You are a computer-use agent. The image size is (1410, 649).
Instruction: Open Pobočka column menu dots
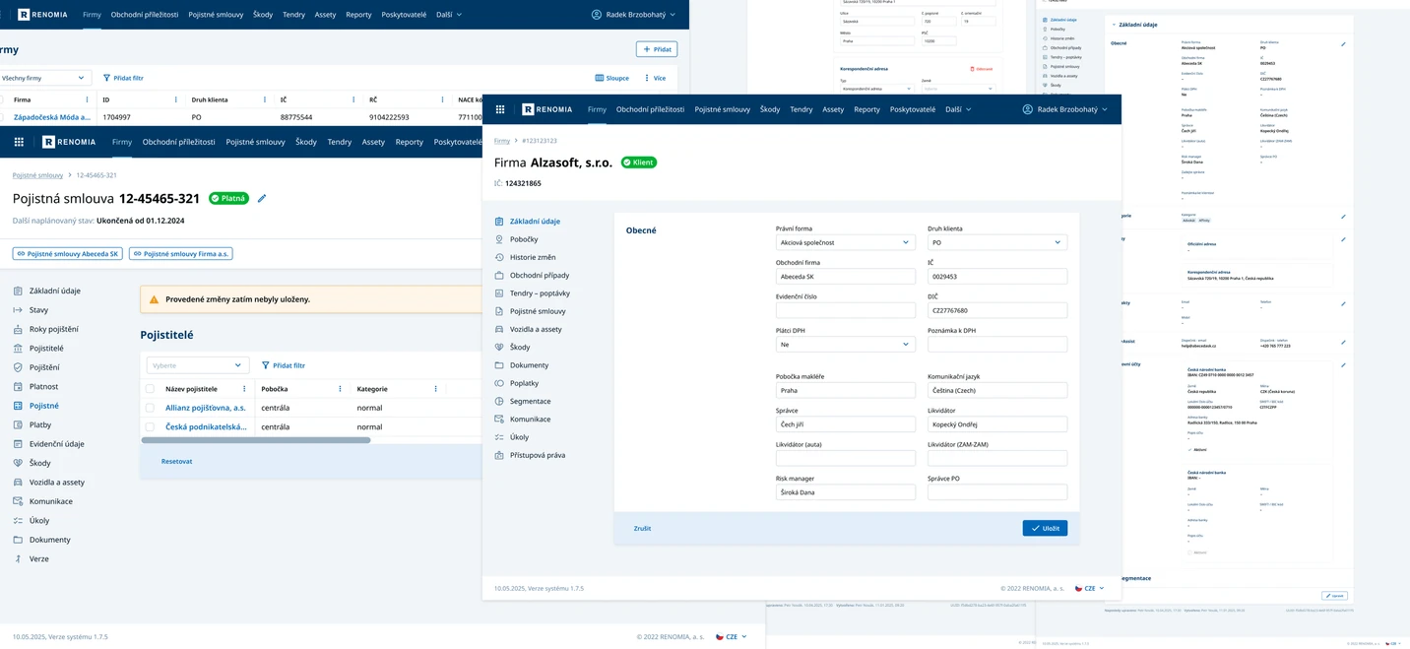tap(340, 389)
